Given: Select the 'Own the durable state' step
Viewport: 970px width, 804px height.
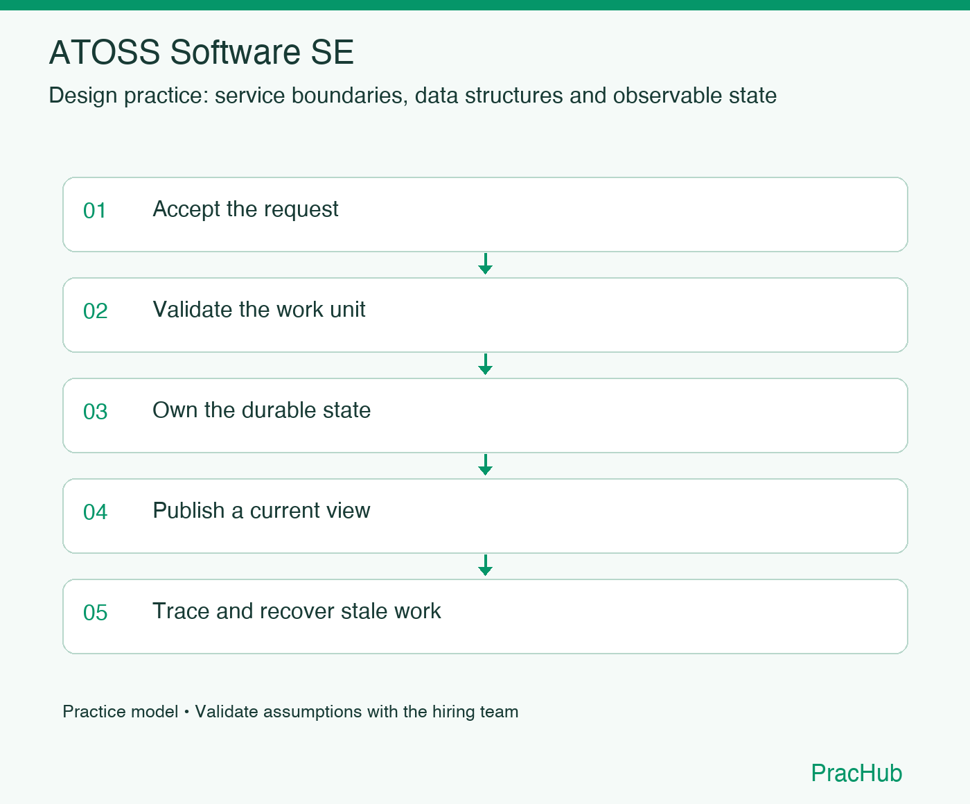Looking at the screenshot, I should pyautogui.click(x=485, y=416).
